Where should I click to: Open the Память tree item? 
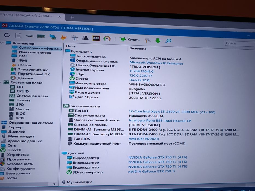pos(20,100)
